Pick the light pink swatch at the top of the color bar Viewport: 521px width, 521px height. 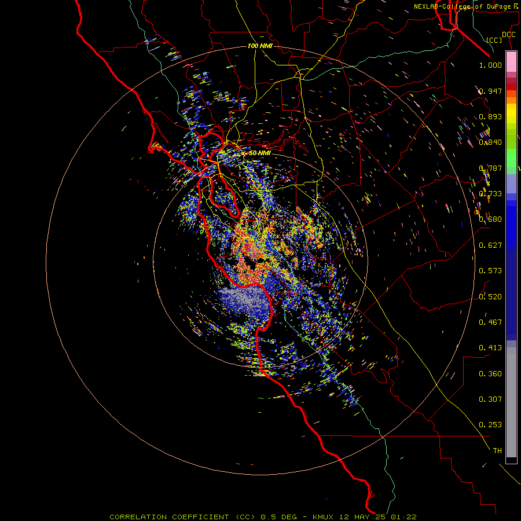tap(511, 62)
